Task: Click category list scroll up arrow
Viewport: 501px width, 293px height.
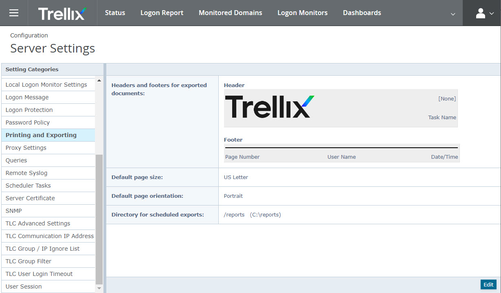Action: coord(99,80)
